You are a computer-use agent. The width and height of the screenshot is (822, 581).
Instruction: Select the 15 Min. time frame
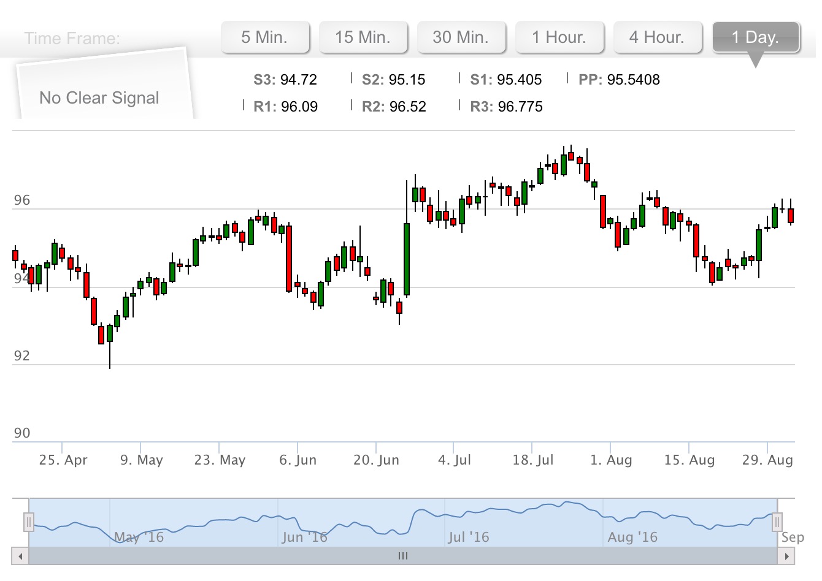click(363, 37)
